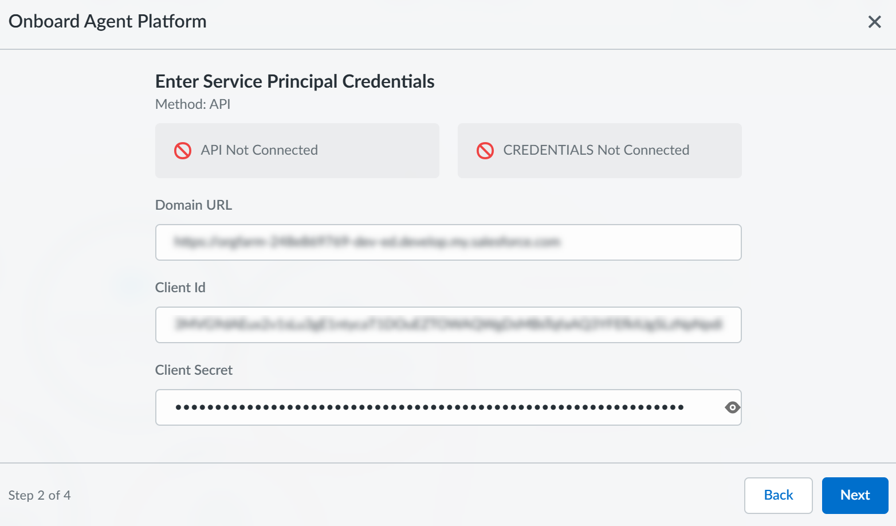This screenshot has height=526, width=896.
Task: Click the Onboard Agent Platform dialog title
Action: 108,21
